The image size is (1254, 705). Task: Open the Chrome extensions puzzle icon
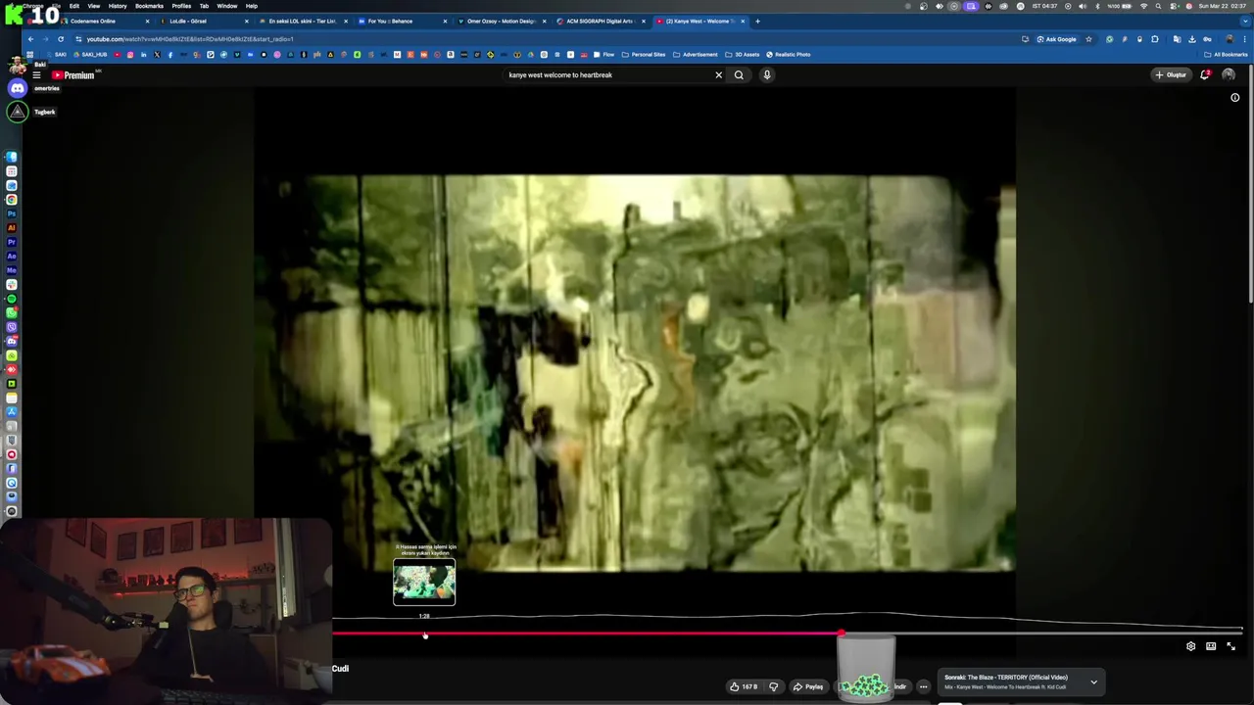[x=1155, y=39]
